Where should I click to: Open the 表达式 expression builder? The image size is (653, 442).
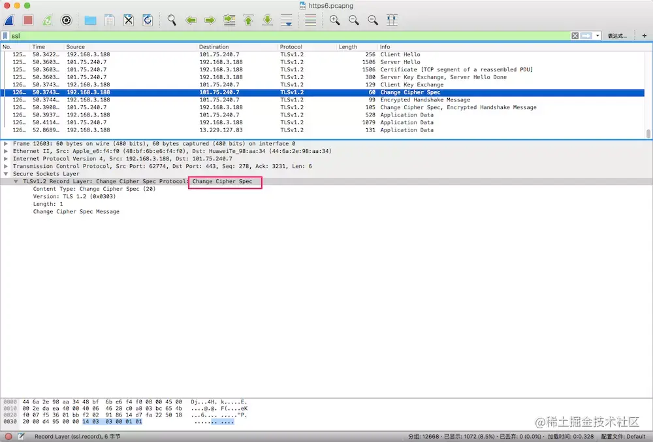[x=617, y=36]
